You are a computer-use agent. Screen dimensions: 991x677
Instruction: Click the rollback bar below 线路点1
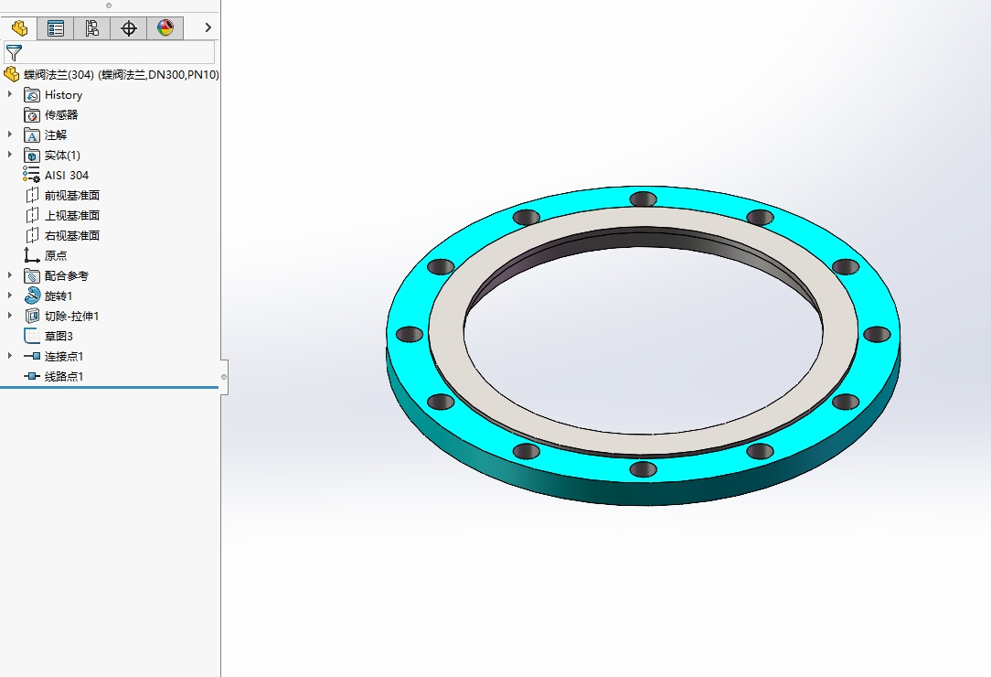pyautogui.click(x=110, y=387)
